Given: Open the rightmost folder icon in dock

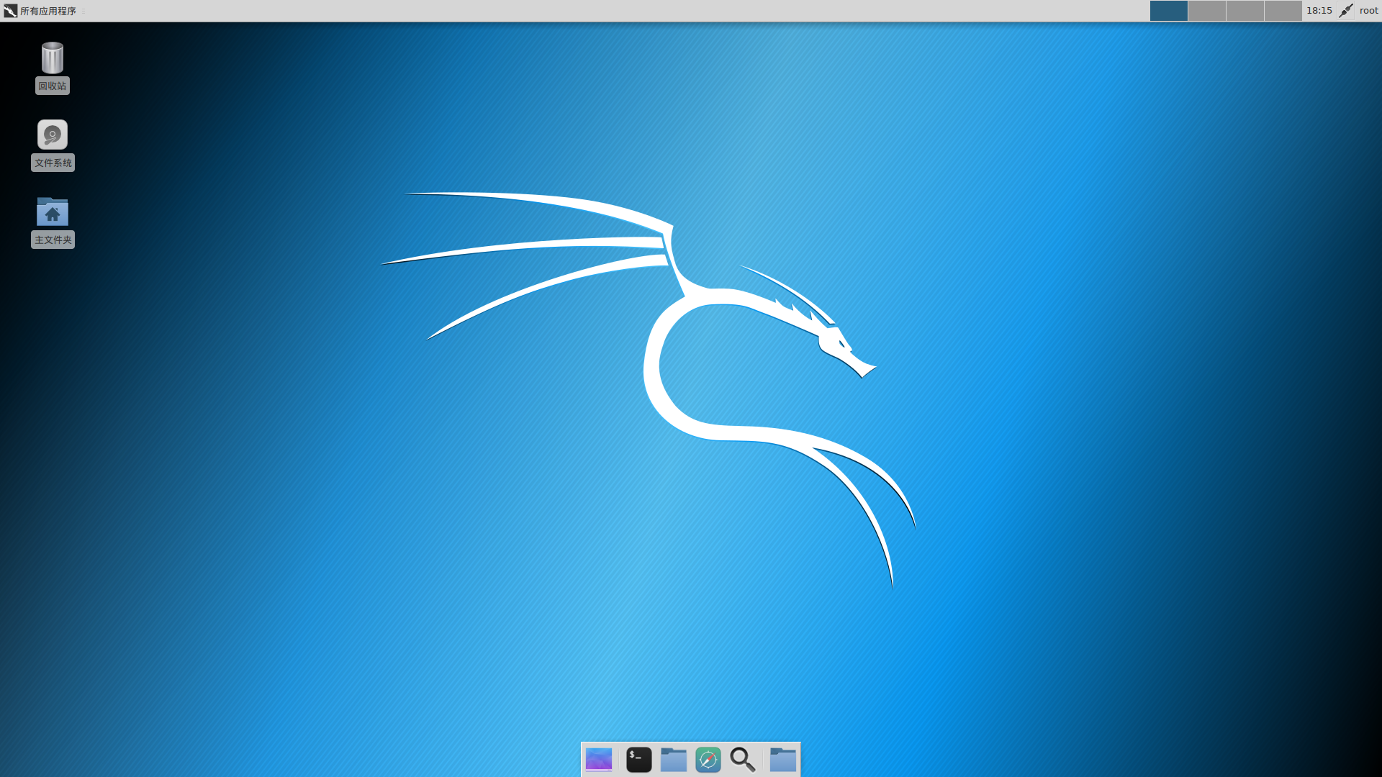Looking at the screenshot, I should (783, 760).
